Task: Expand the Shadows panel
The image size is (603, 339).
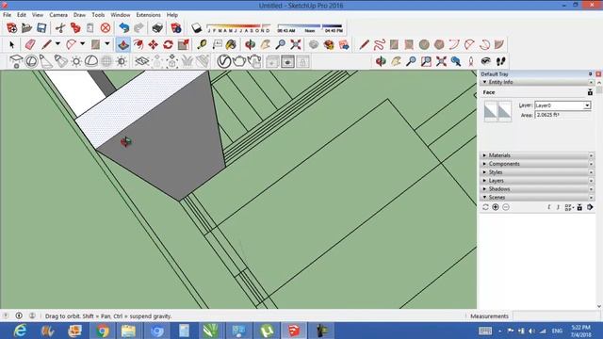Action: click(484, 189)
